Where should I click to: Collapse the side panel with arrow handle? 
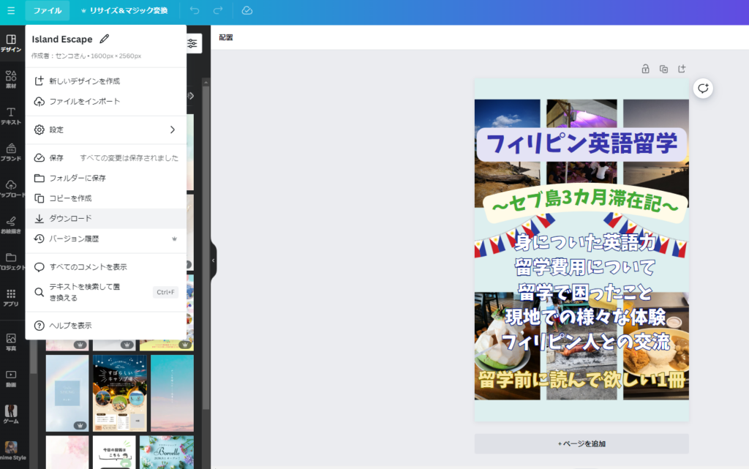coord(214,260)
